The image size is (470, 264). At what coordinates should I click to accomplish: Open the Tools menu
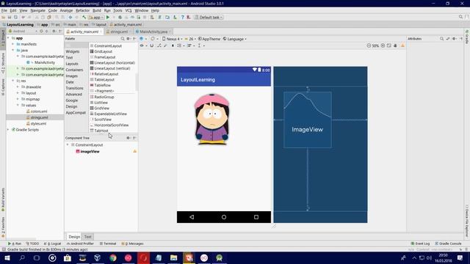(117, 10)
